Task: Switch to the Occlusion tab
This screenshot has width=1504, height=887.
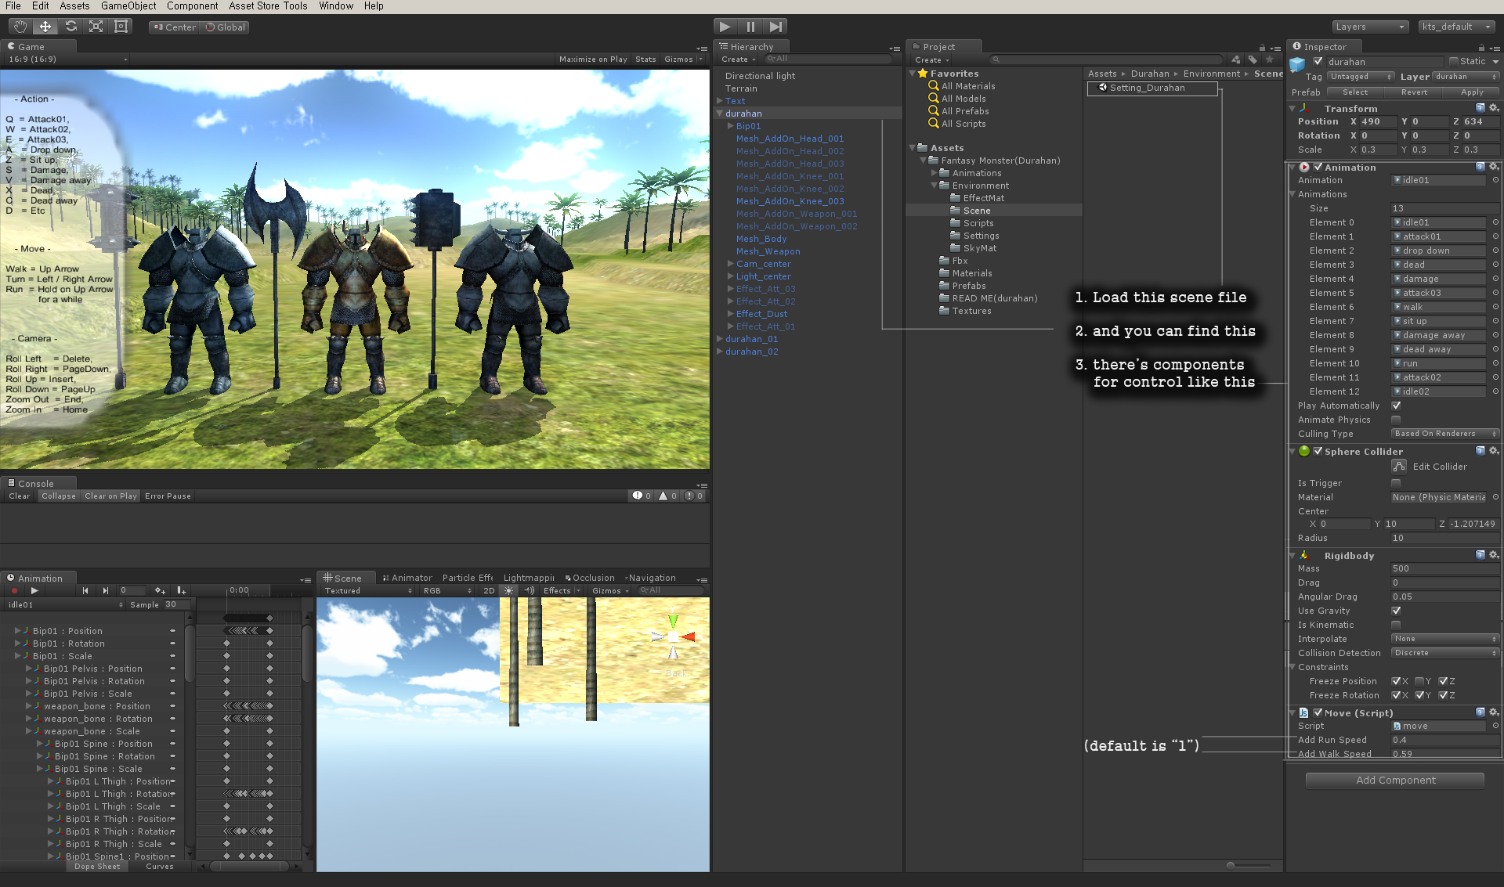Action: tap(590, 578)
